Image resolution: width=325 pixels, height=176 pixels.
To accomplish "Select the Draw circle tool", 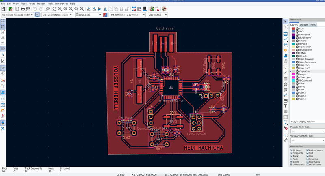I will (286, 84).
